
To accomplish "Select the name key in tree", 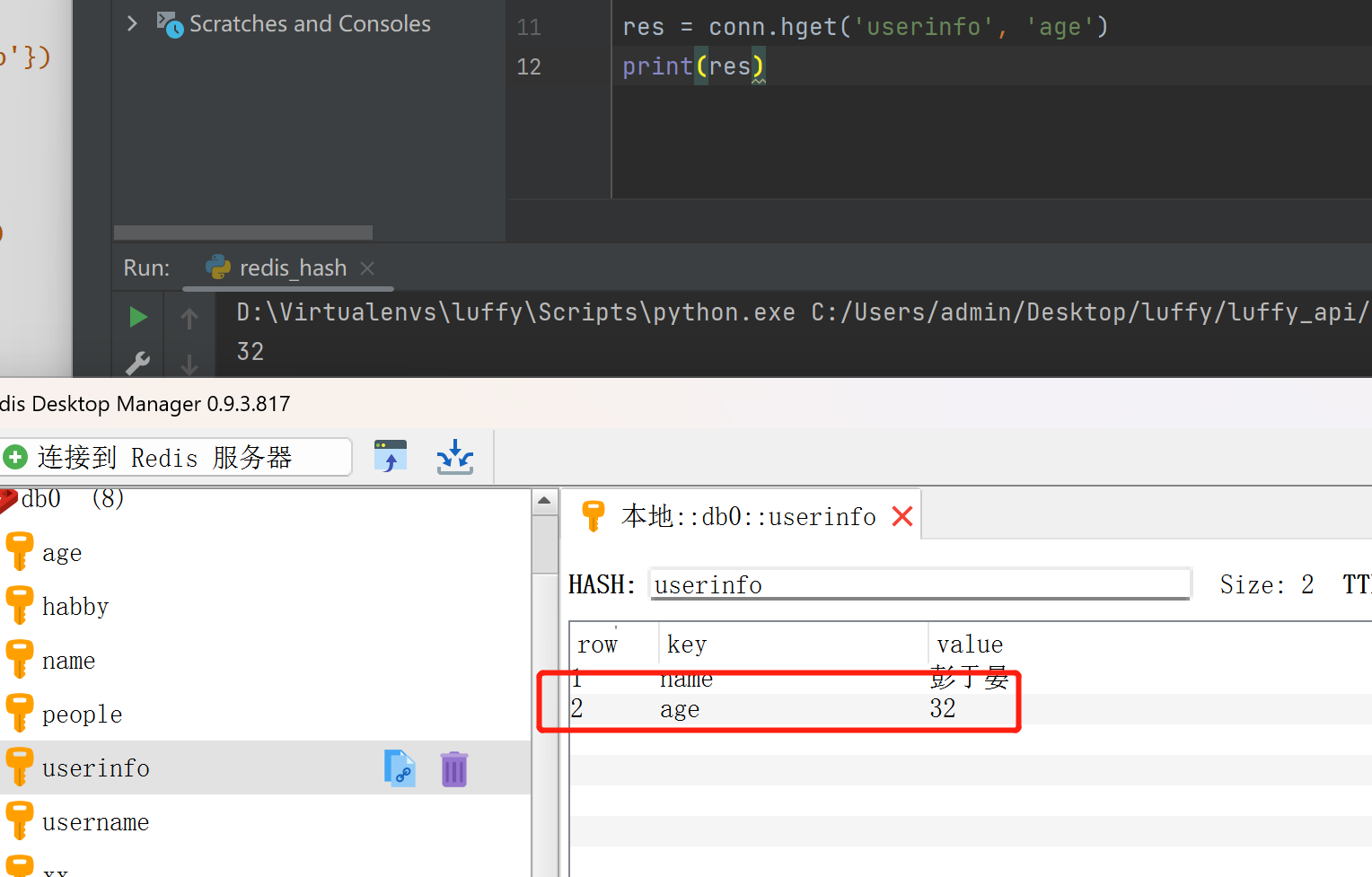I will pos(68,661).
